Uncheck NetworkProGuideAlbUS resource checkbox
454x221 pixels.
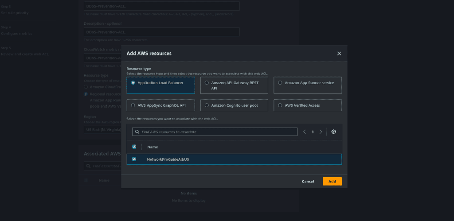click(134, 159)
